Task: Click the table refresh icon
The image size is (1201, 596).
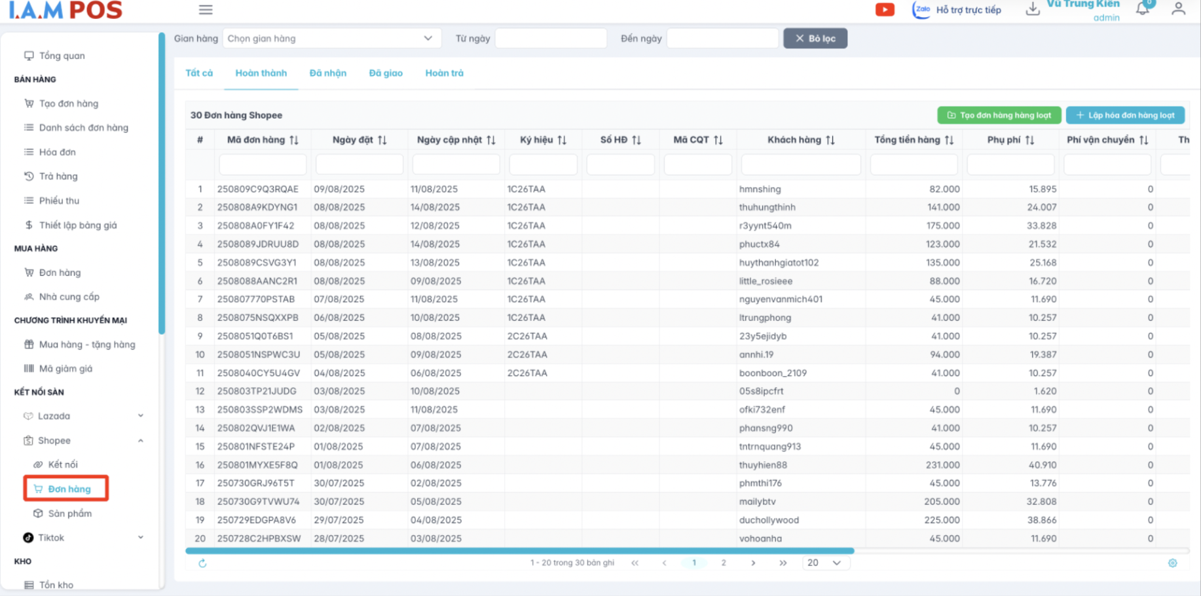Action: tap(202, 563)
